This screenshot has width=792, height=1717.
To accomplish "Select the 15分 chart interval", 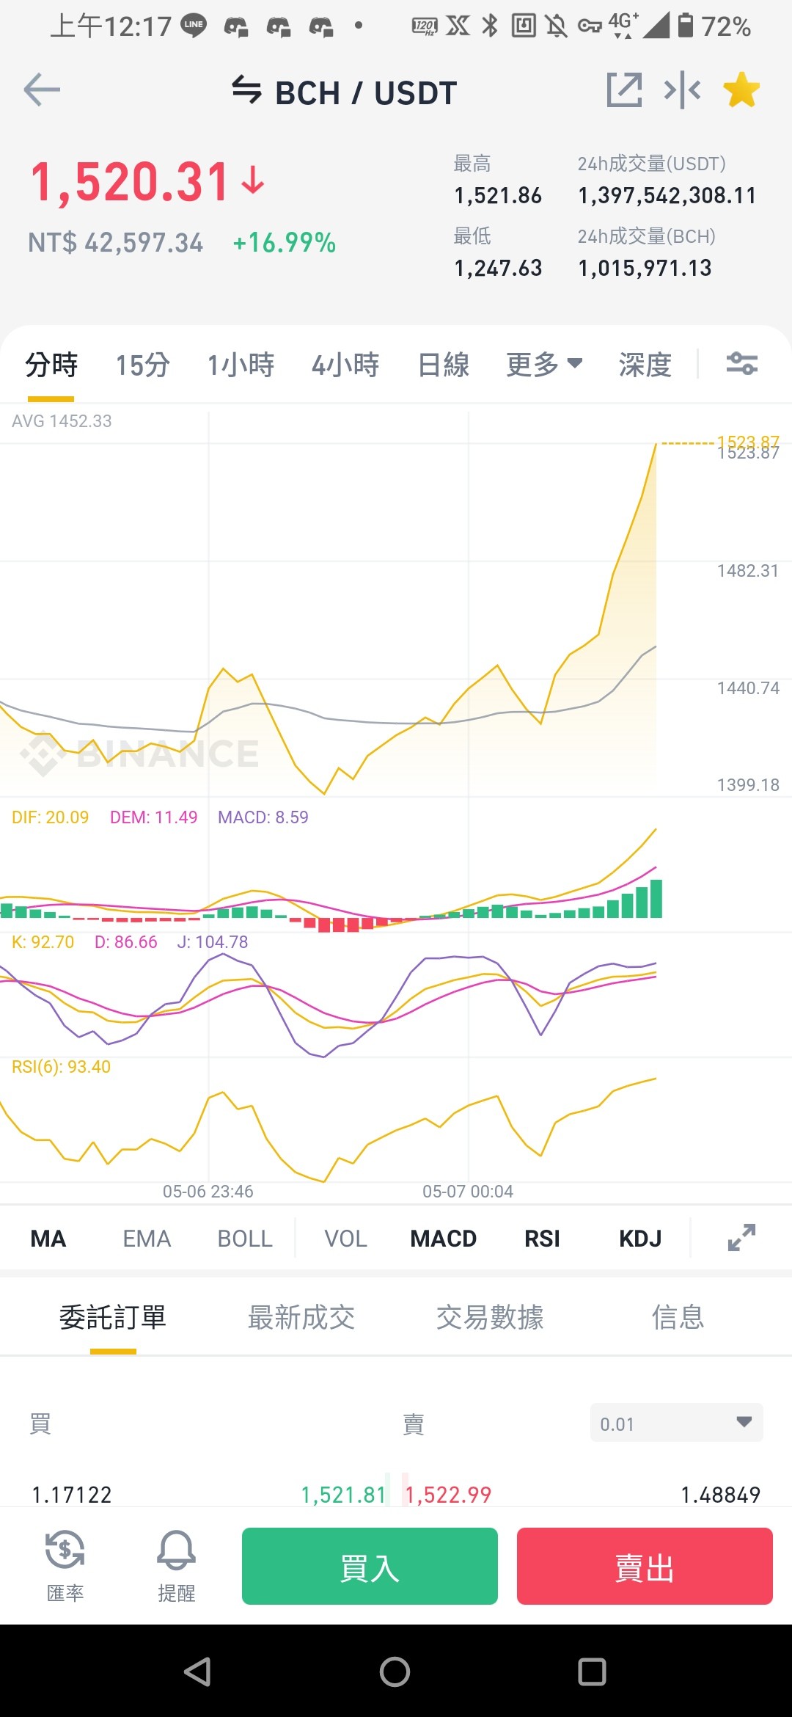I will (x=143, y=365).
